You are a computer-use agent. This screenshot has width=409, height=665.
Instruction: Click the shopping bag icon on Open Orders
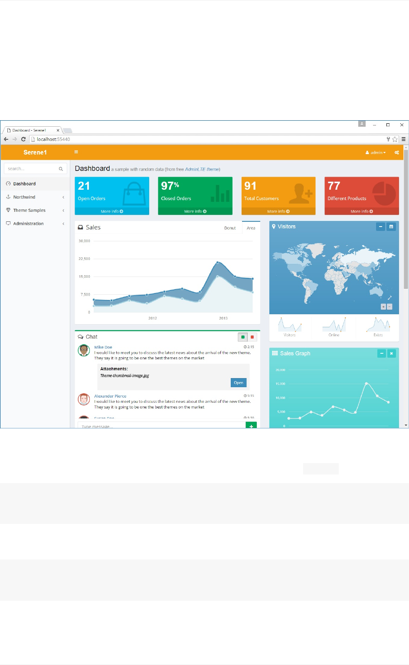click(x=134, y=194)
